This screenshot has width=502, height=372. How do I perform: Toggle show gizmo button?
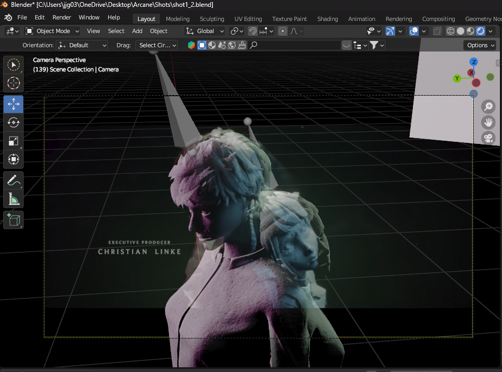(x=390, y=31)
